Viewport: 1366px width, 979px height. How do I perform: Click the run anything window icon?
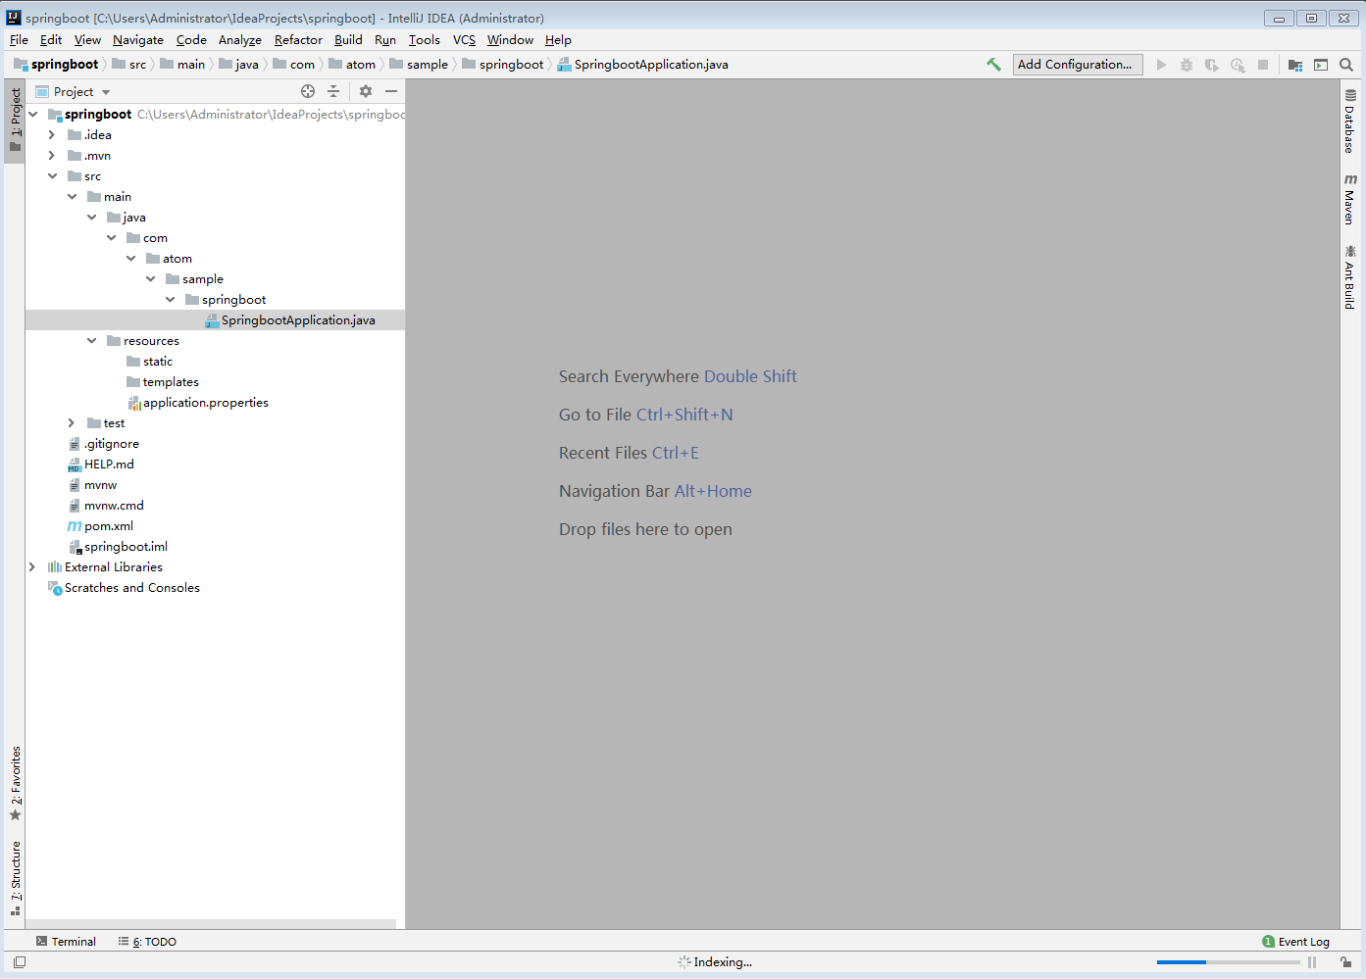pos(1321,65)
